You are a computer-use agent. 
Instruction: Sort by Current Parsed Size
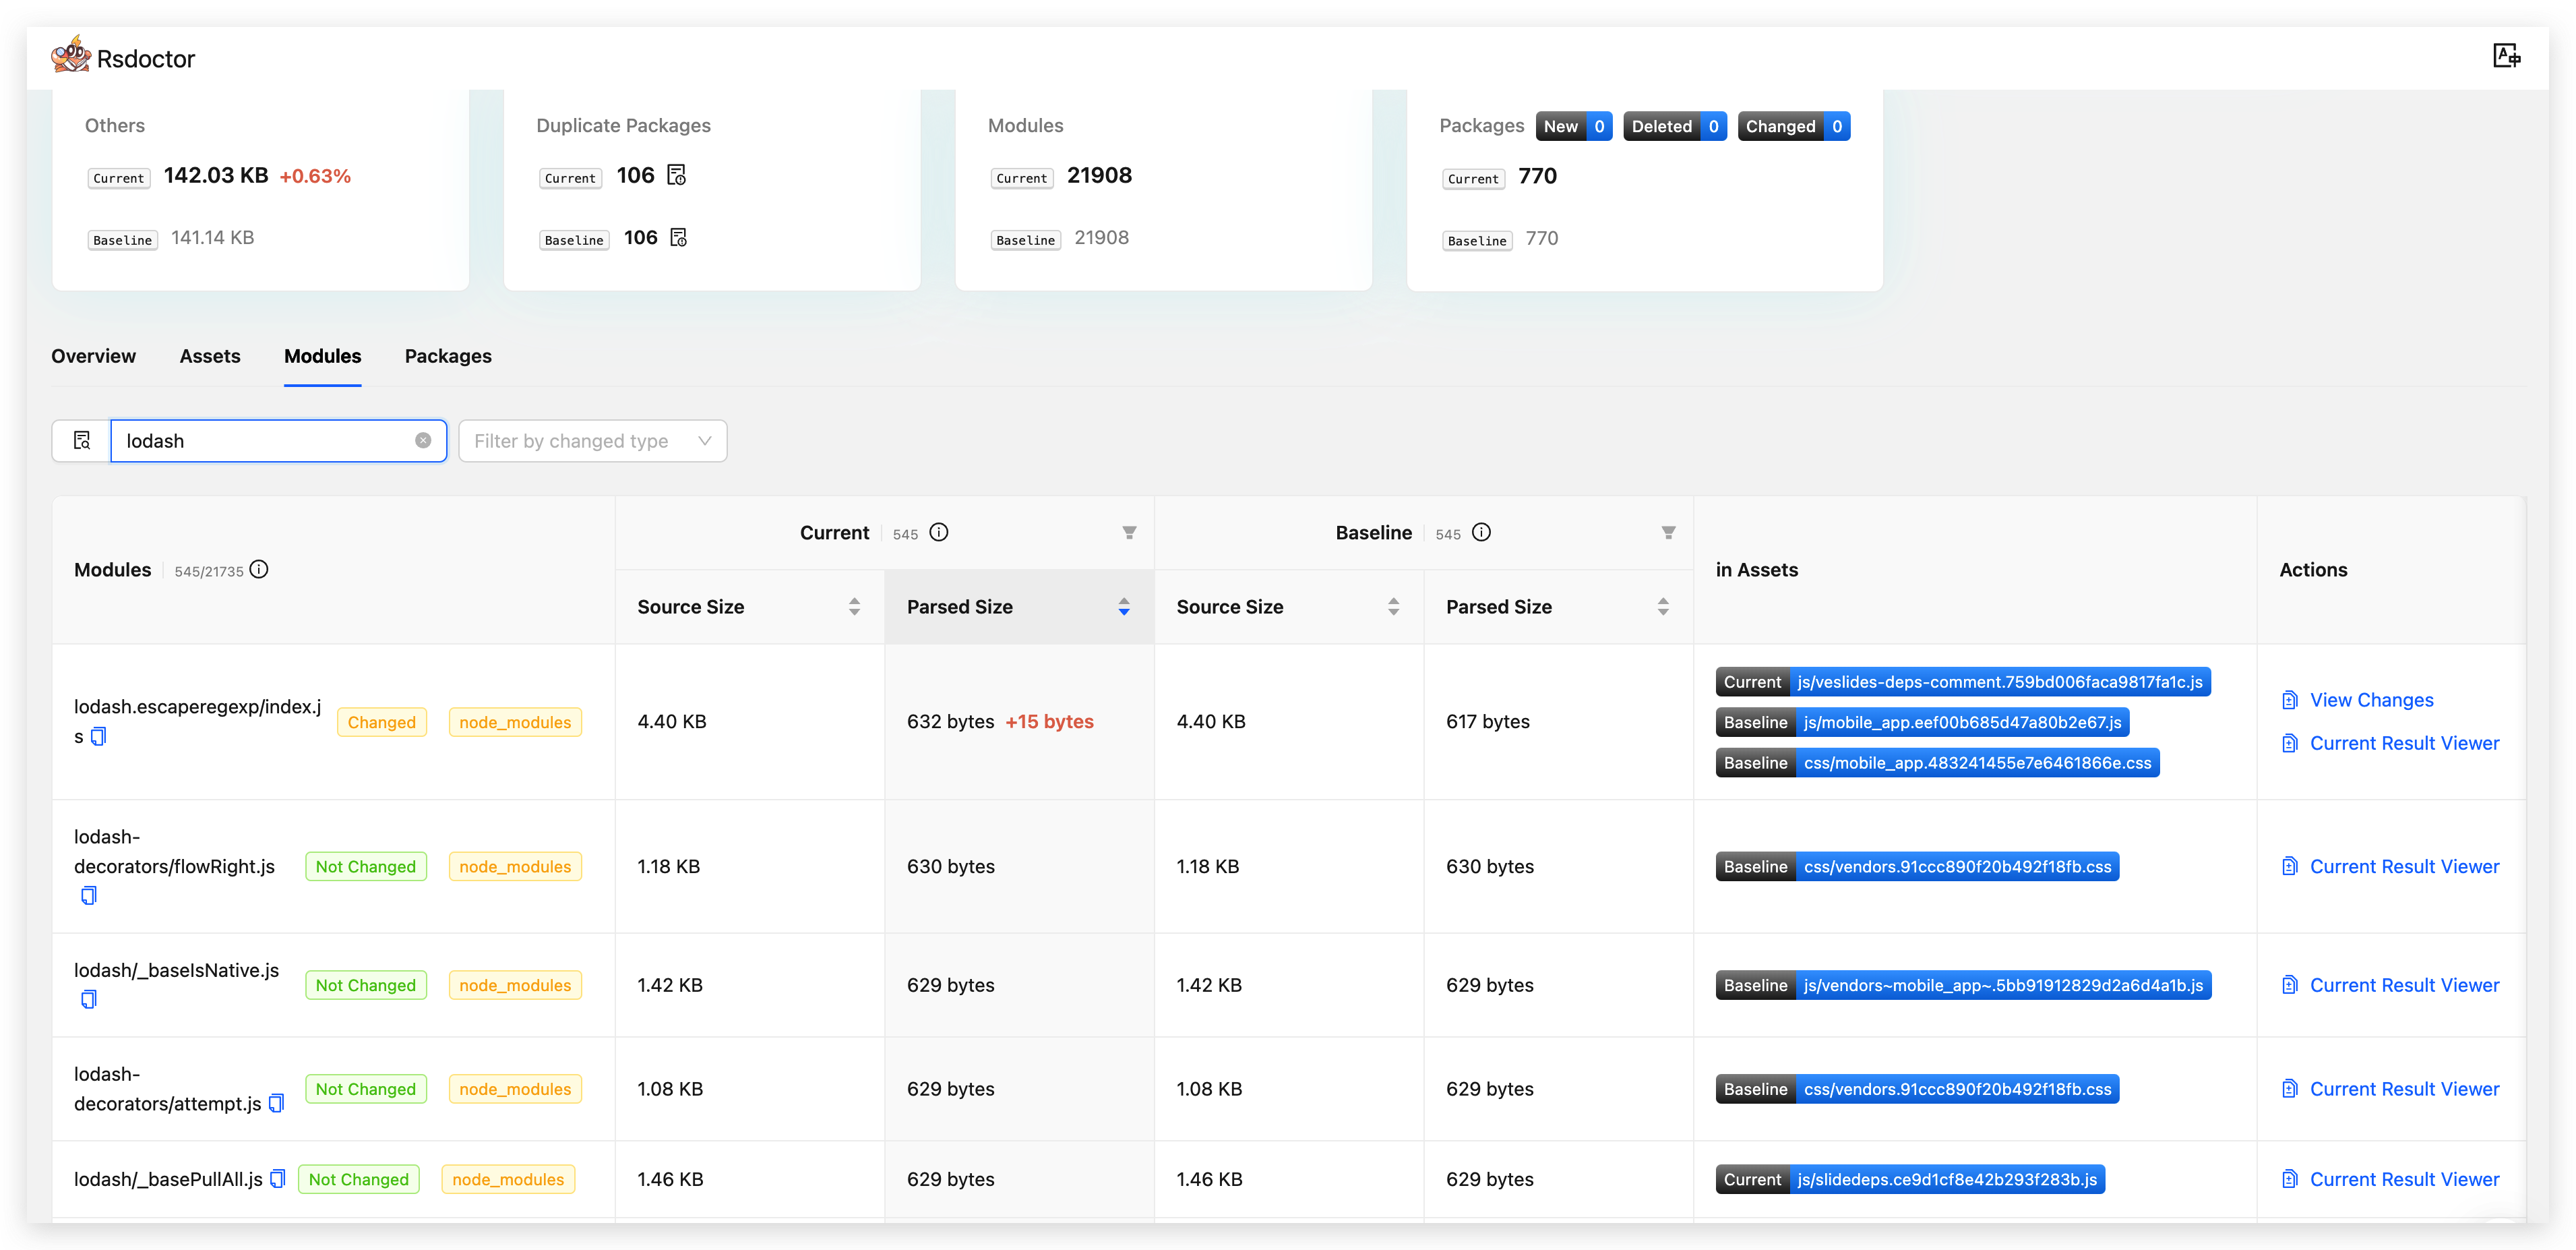tap(1124, 607)
